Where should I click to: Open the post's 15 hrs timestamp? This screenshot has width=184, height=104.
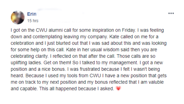(x=33, y=21)
